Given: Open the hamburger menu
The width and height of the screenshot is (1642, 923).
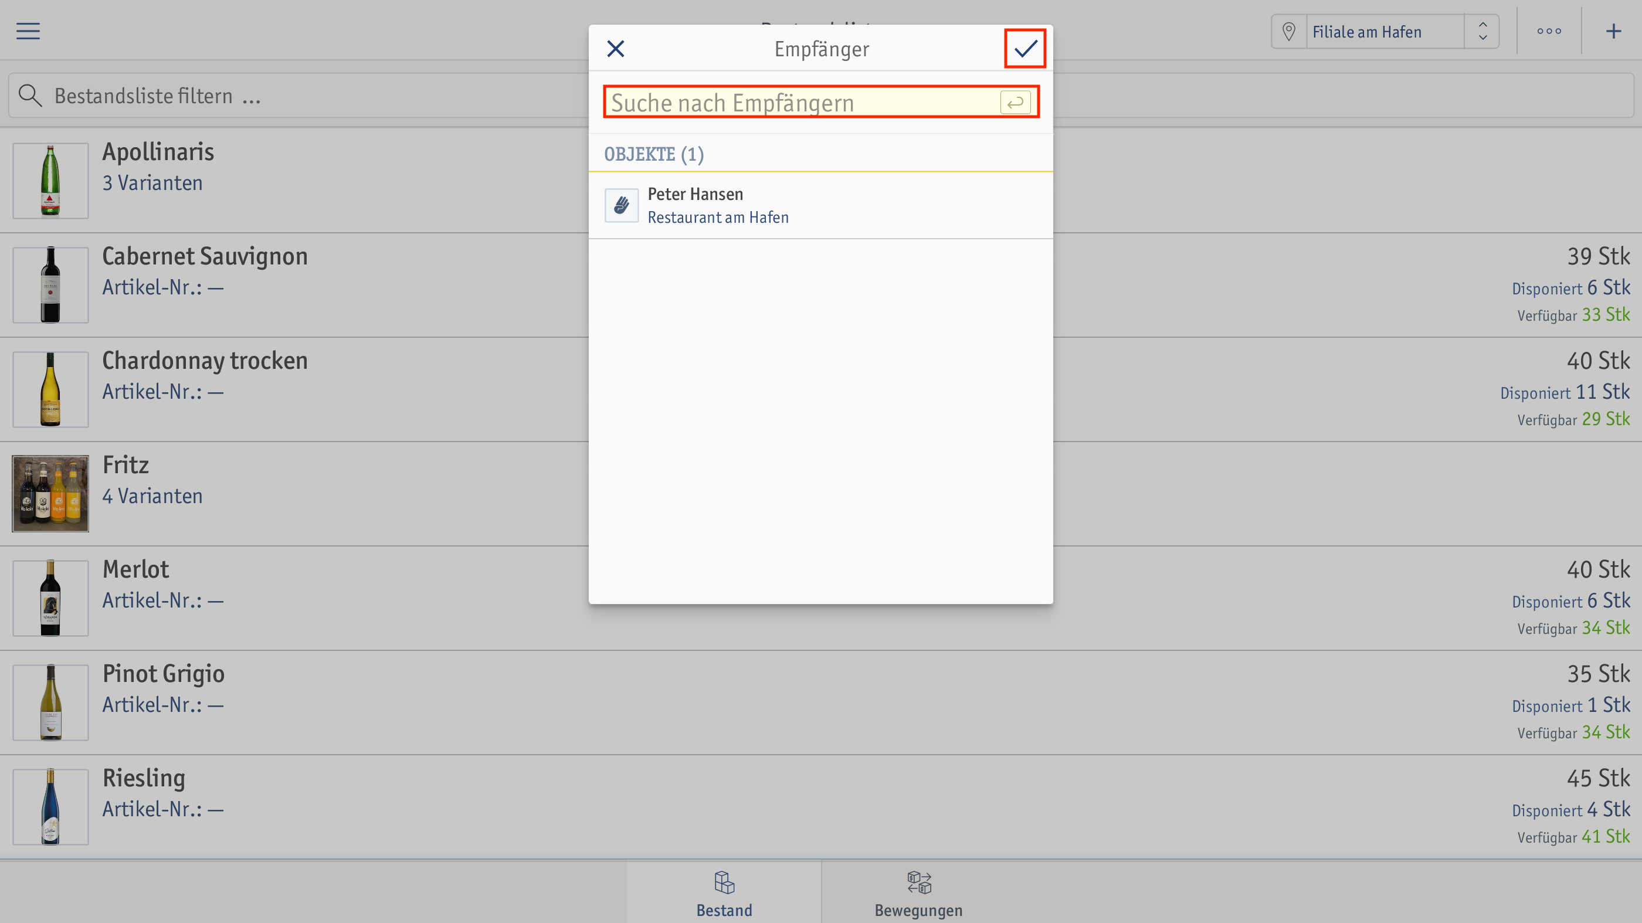Looking at the screenshot, I should pos(28,30).
